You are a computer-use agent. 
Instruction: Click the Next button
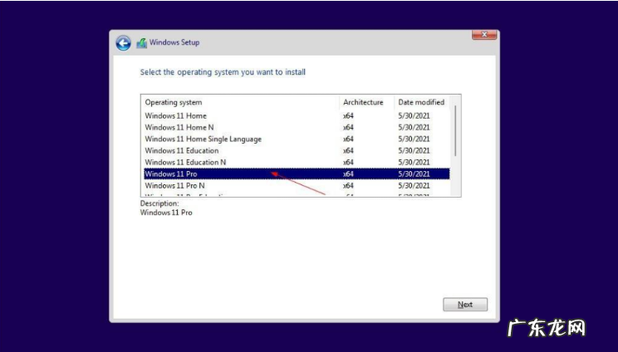tap(465, 305)
